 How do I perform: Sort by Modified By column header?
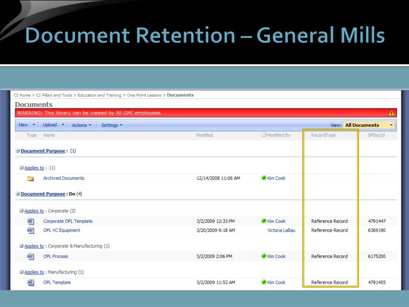point(278,135)
